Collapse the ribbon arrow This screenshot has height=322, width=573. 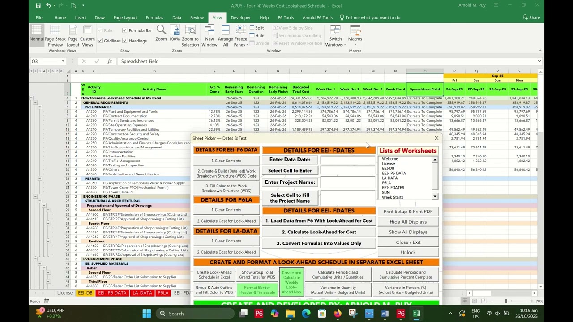coord(540,51)
